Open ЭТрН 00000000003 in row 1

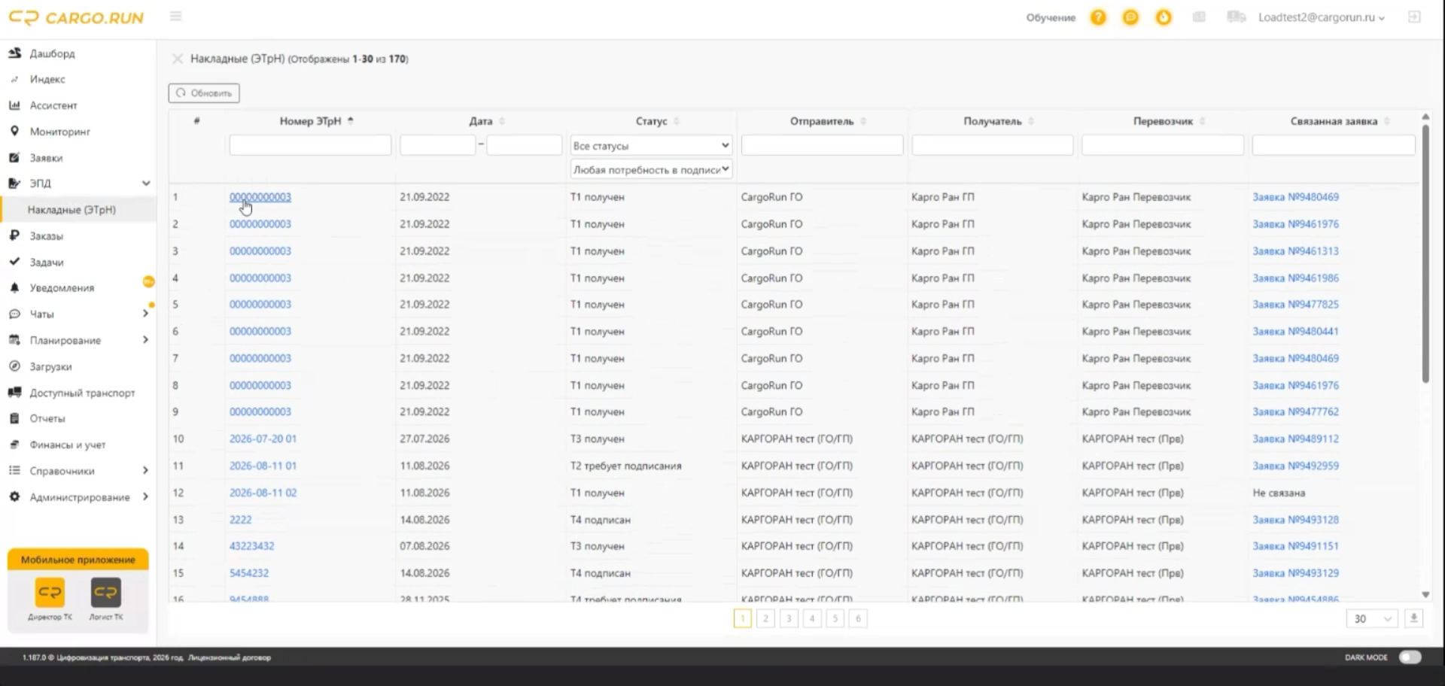(x=260, y=197)
